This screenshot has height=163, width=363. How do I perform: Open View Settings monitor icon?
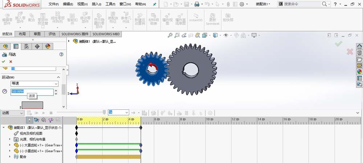click(254, 35)
